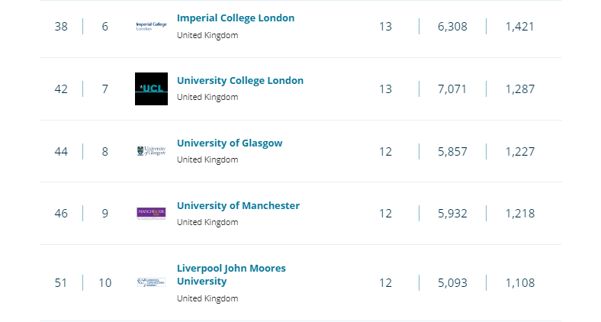Open the Imperial College London link

(x=235, y=18)
